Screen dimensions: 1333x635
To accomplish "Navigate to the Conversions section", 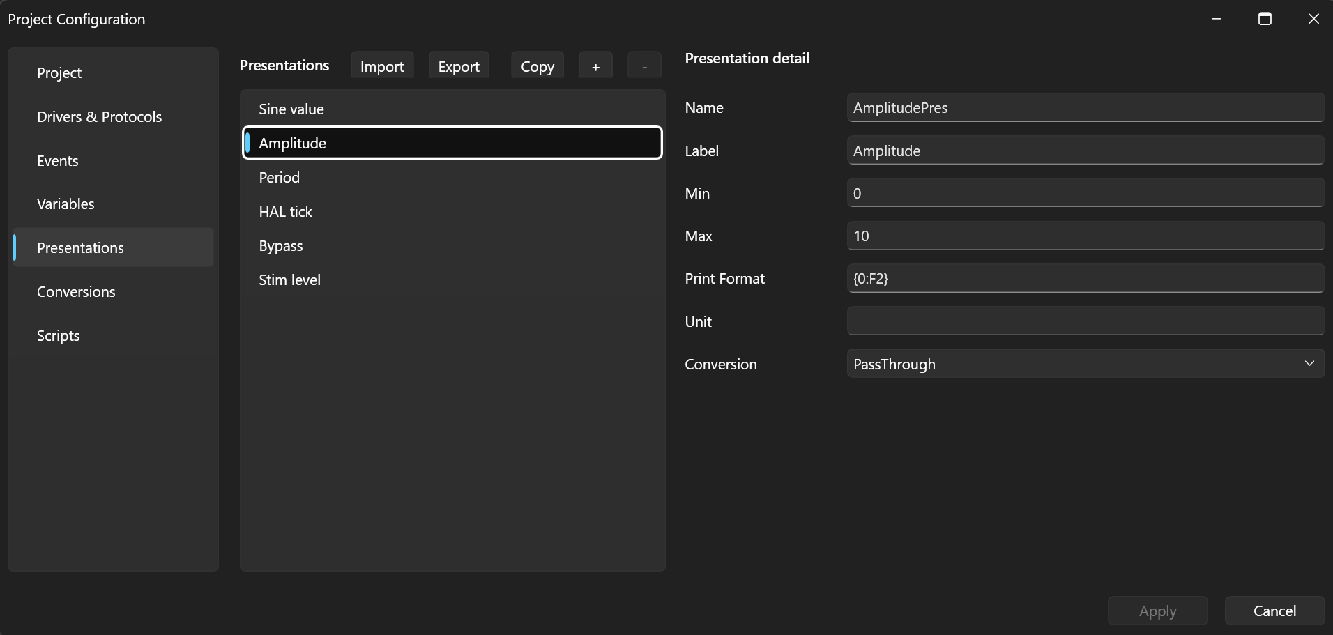I will coord(113,291).
